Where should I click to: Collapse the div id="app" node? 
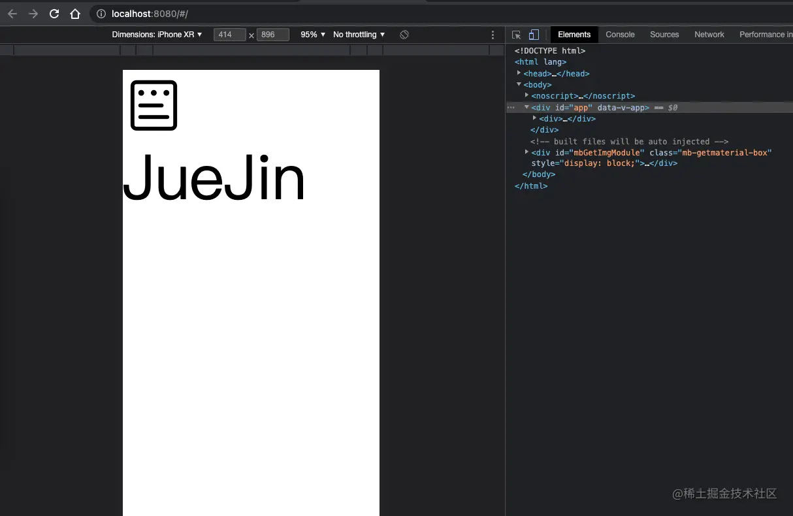527,107
